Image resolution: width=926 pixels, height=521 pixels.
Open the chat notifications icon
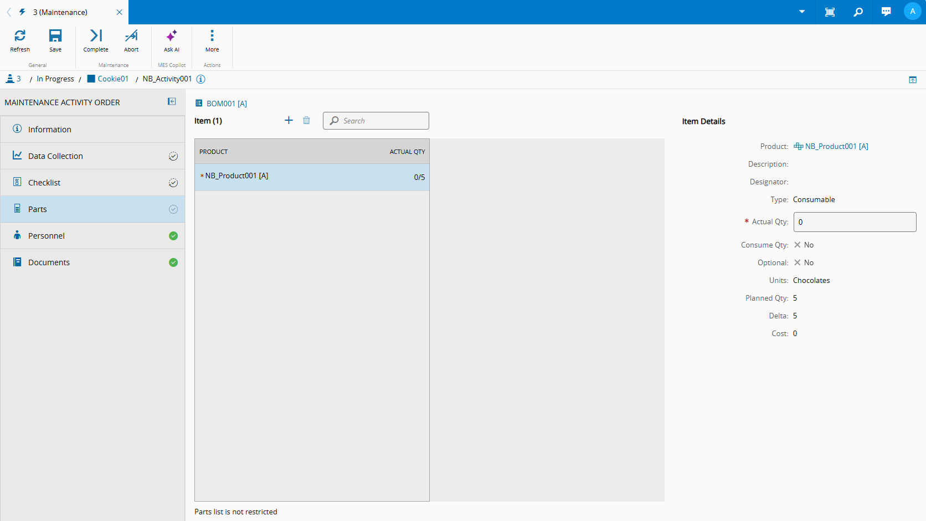886,12
